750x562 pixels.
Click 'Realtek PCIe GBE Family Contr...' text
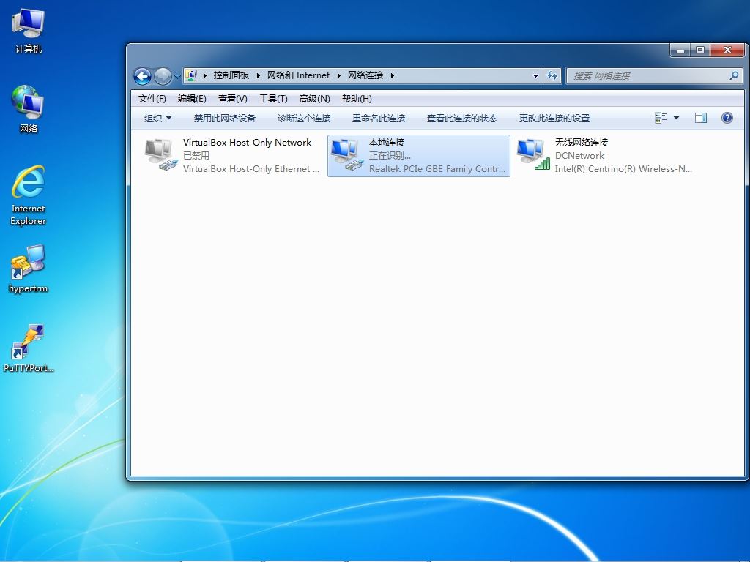437,169
